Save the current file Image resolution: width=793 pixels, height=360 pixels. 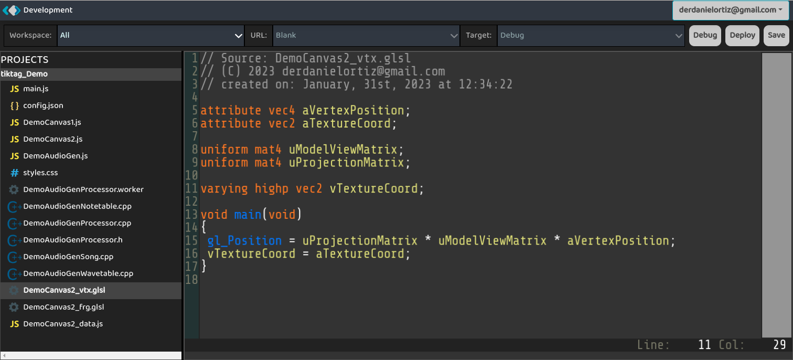(776, 35)
